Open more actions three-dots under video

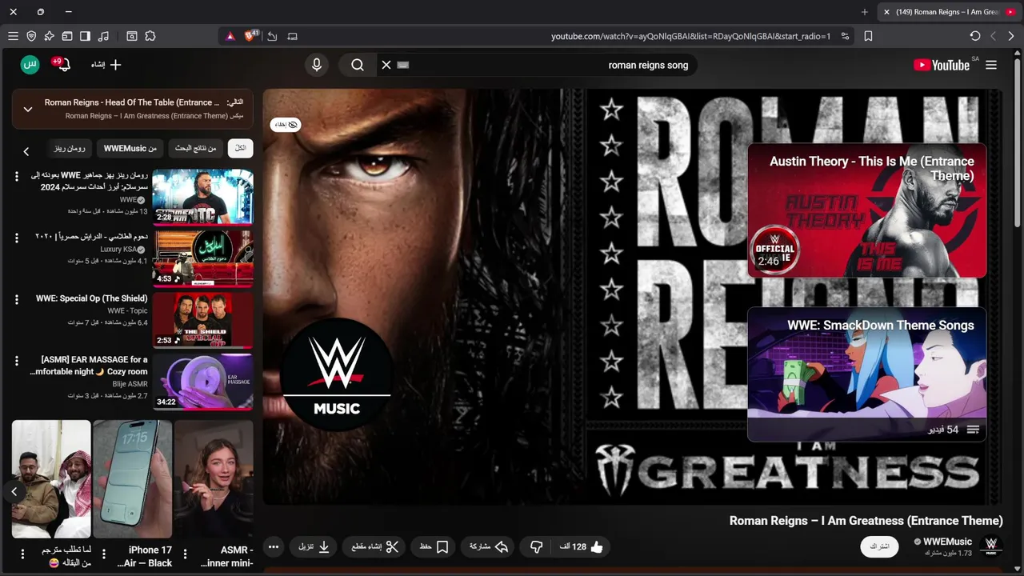(x=274, y=547)
